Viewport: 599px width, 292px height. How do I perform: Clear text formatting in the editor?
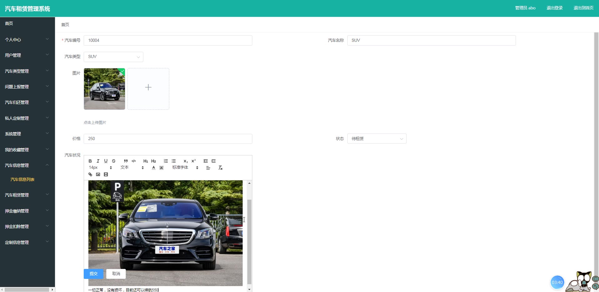click(220, 168)
